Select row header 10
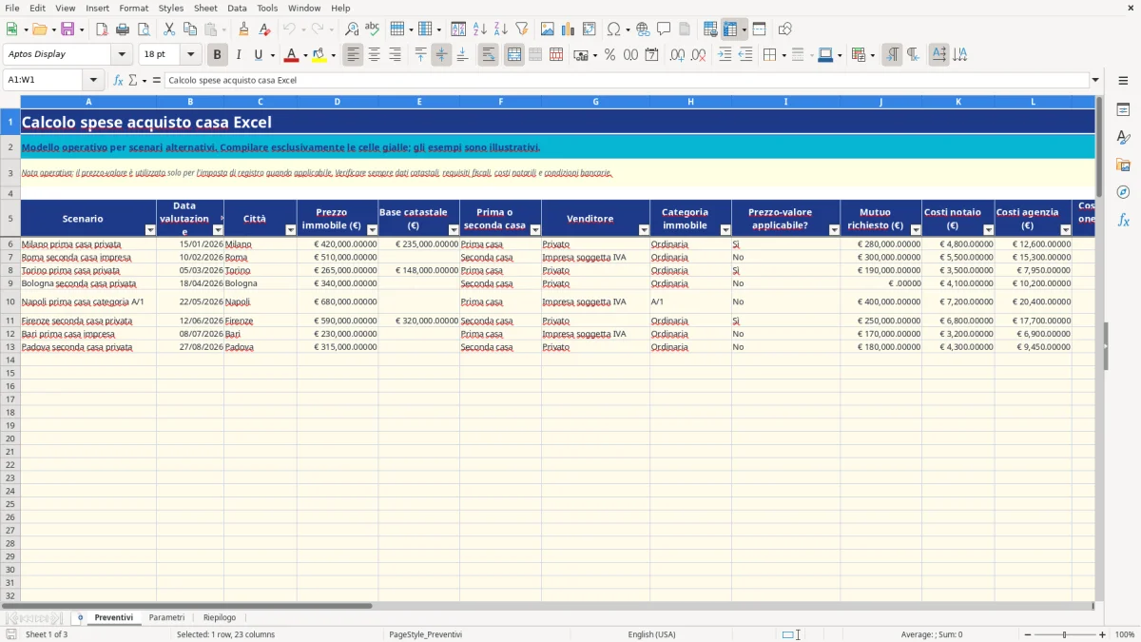 [10, 302]
